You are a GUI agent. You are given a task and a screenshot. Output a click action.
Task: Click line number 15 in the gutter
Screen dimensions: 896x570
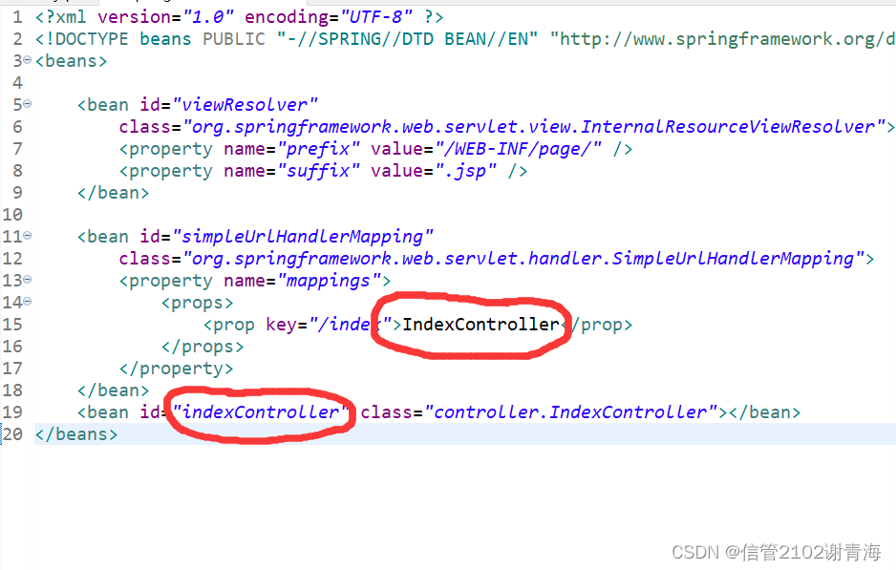pyautogui.click(x=13, y=324)
